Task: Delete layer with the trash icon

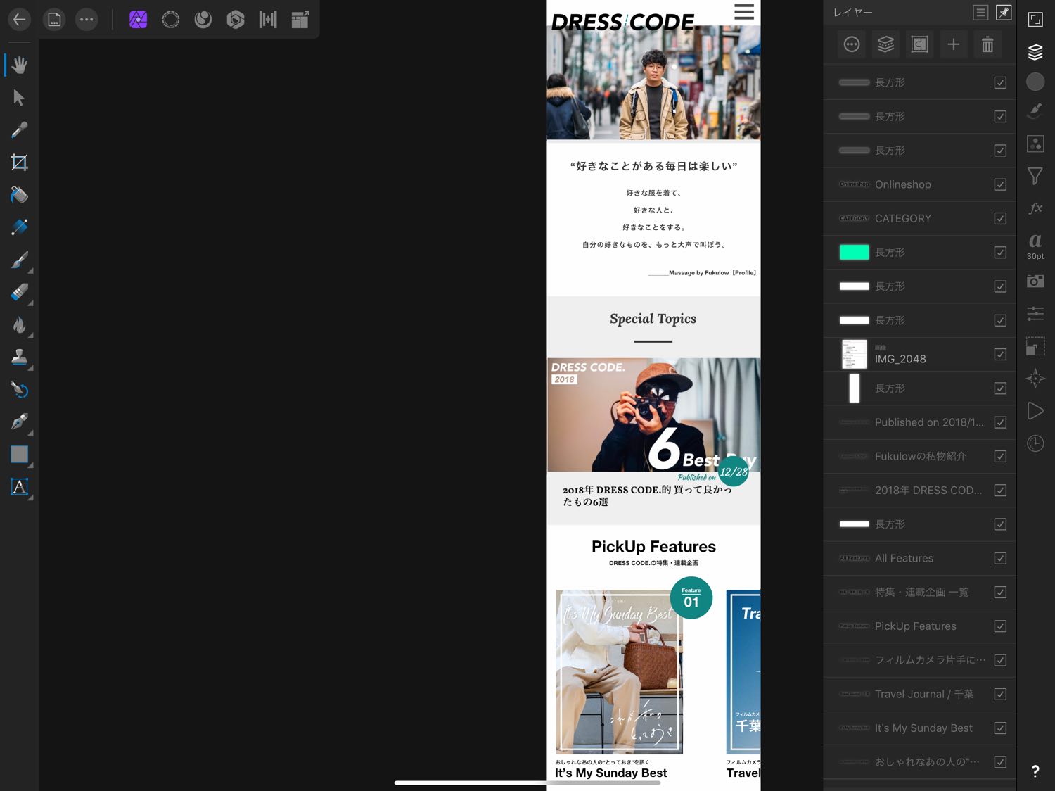Action: 987,45
